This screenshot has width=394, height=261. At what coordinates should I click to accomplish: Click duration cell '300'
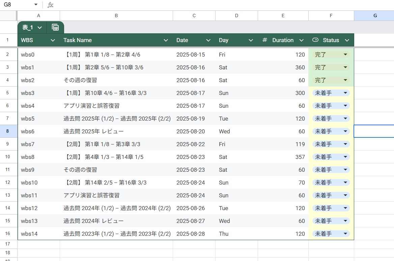pyautogui.click(x=283, y=93)
